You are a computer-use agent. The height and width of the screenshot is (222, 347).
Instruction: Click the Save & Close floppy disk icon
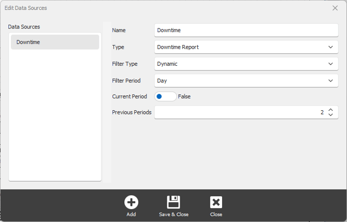tap(173, 202)
